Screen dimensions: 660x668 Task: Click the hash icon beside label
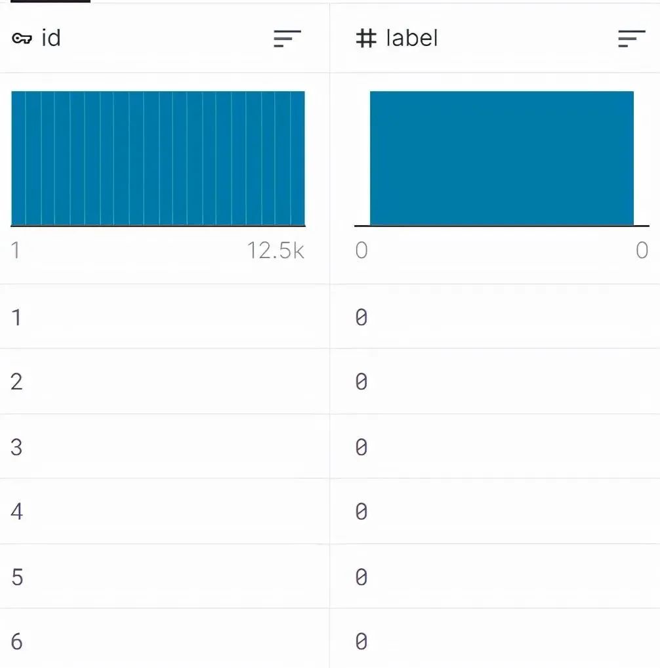tap(366, 38)
